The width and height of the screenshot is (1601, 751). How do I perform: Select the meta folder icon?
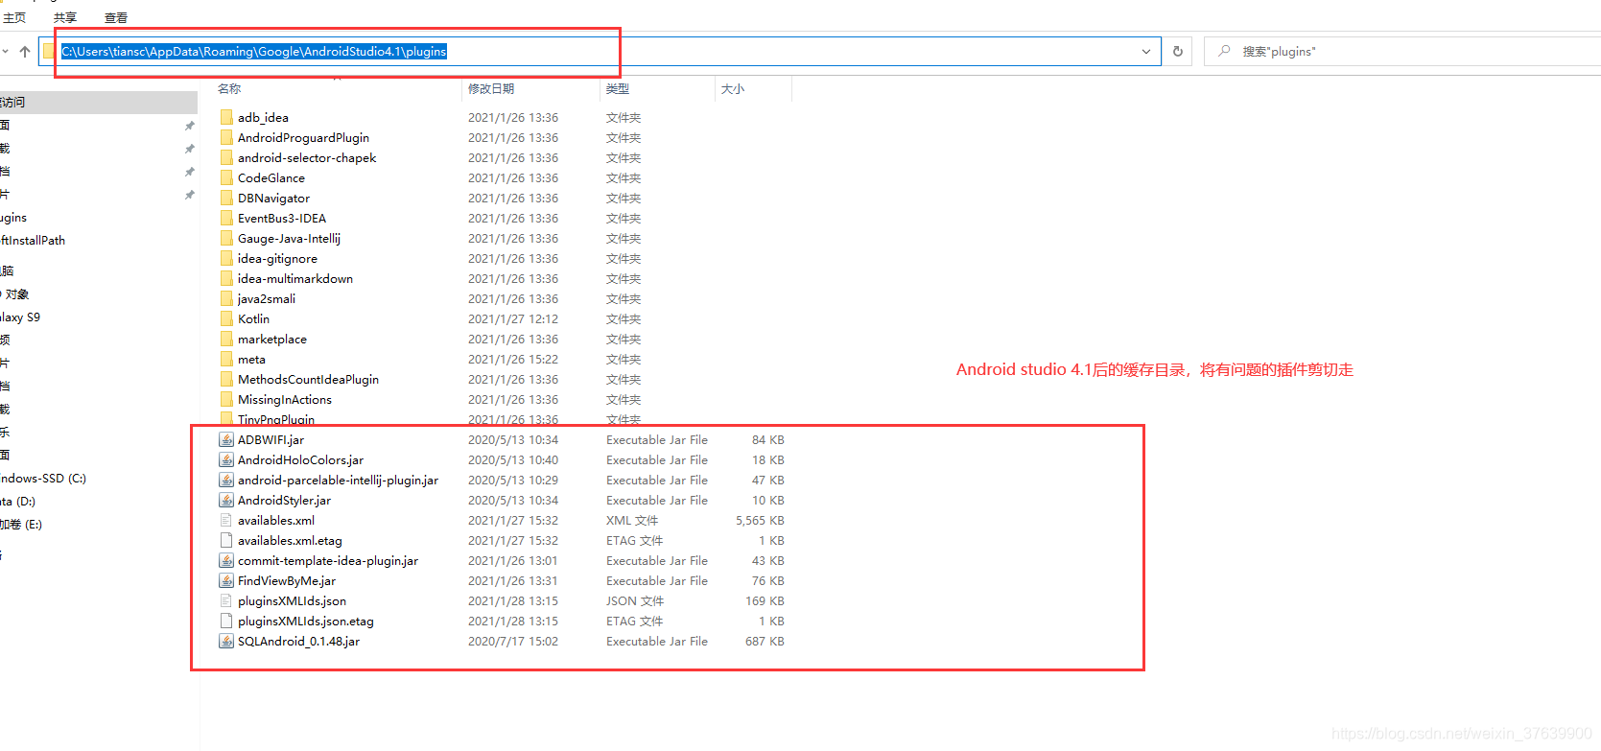pyautogui.click(x=226, y=359)
